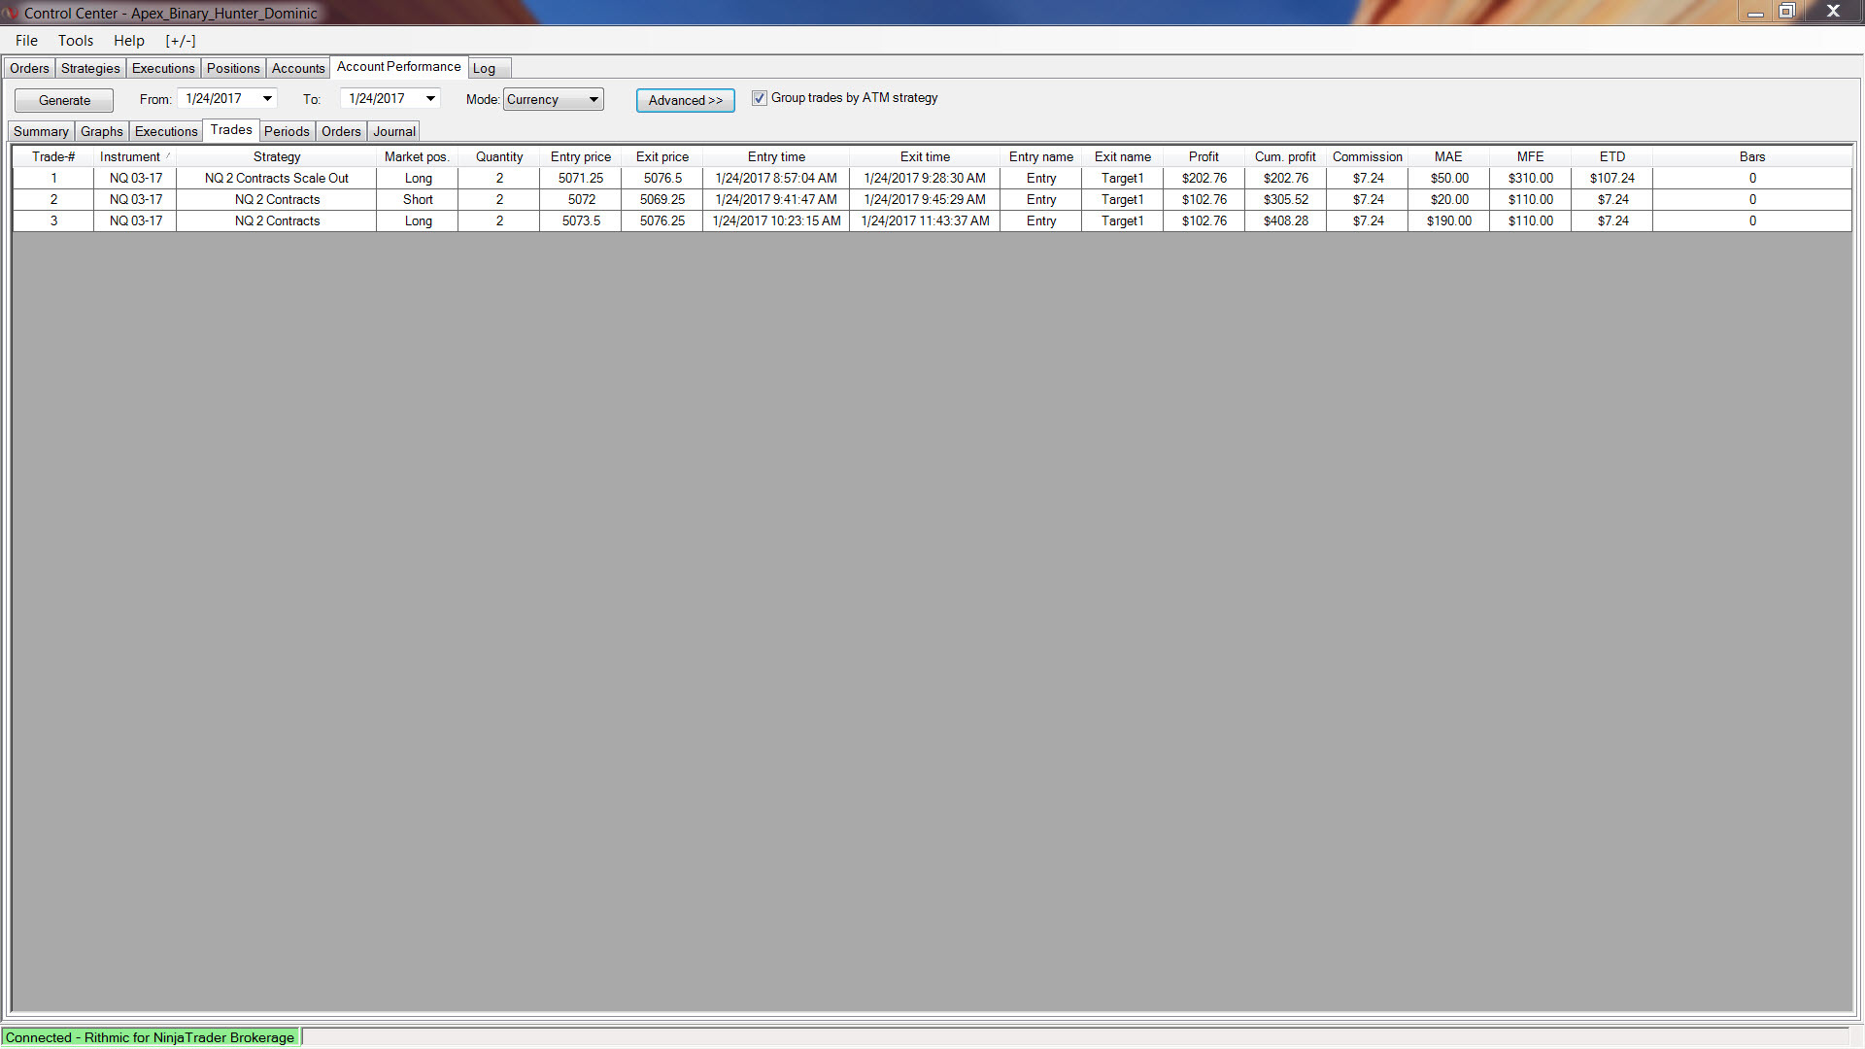Click the restore window button
Screen dimensions: 1865x1049
pos(1786,12)
